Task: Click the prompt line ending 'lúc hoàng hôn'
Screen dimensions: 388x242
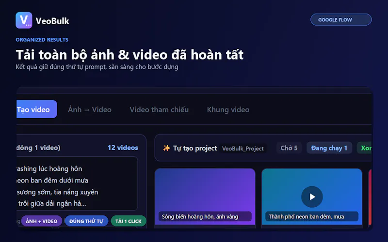Action: tap(49, 168)
